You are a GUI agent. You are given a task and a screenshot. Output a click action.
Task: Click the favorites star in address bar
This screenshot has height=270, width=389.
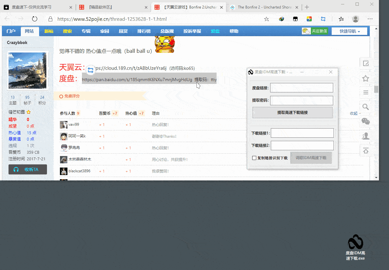coord(266,19)
